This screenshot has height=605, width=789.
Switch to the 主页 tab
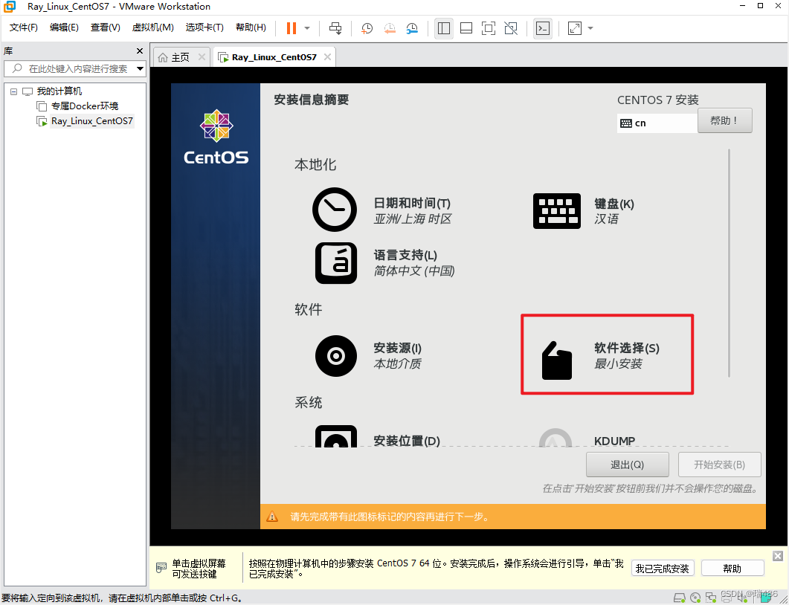coord(178,56)
